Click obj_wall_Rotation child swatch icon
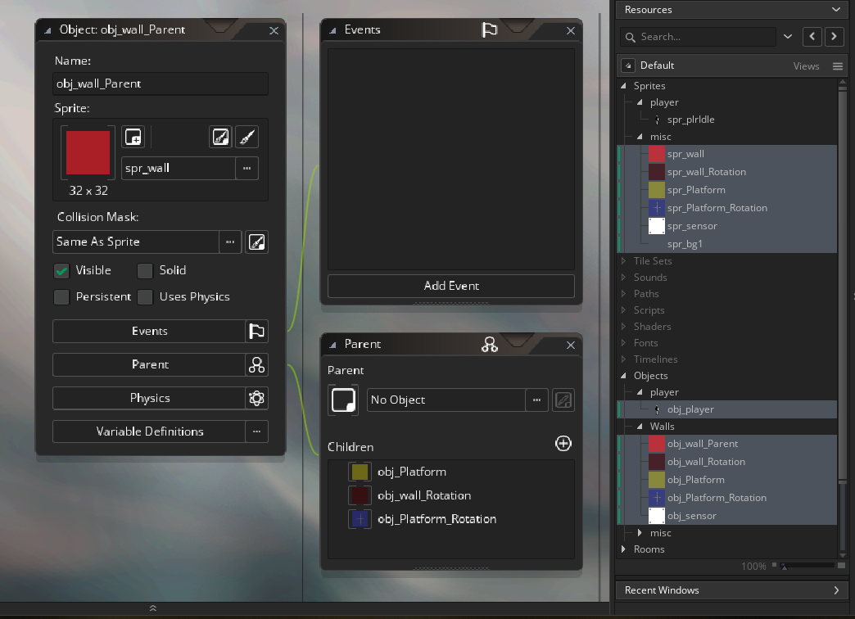The width and height of the screenshot is (855, 619). (360, 495)
